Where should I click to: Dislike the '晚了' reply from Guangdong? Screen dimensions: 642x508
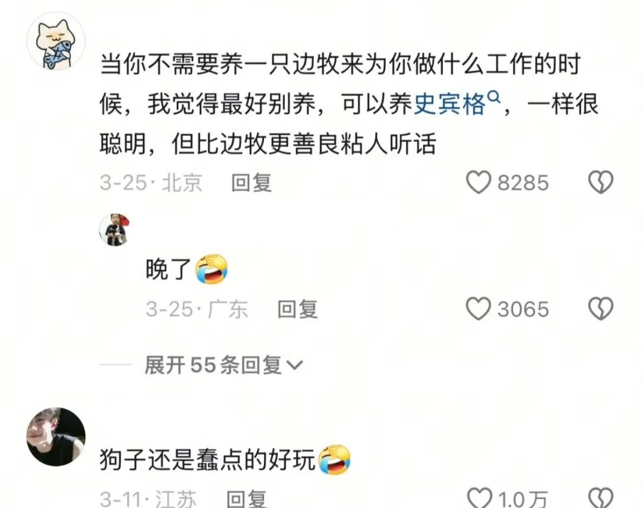[x=600, y=309]
